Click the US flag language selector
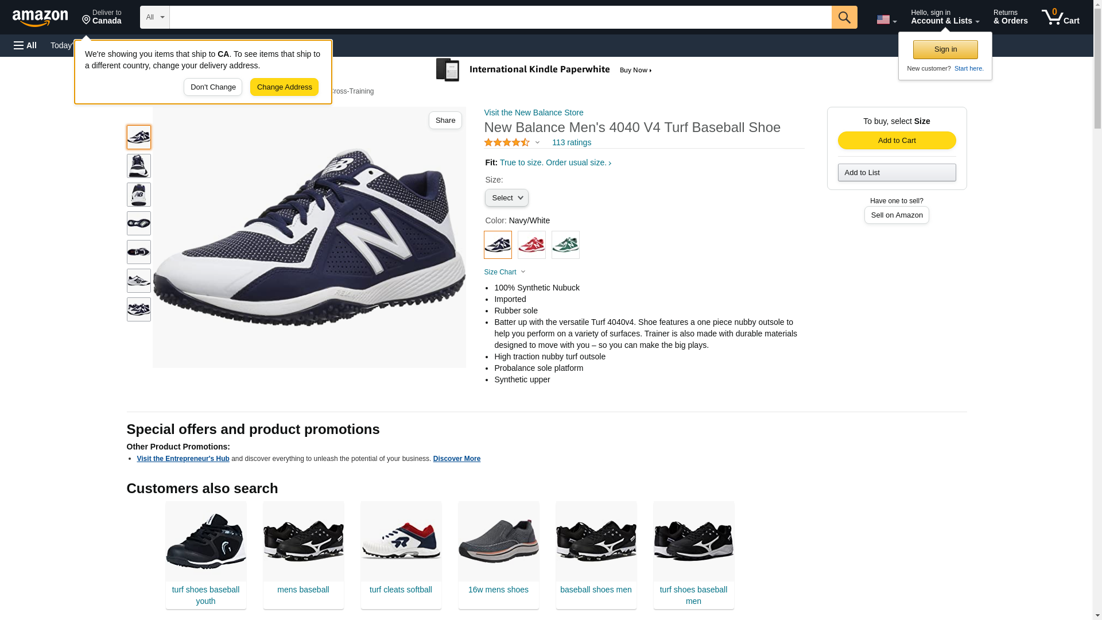Image resolution: width=1102 pixels, height=620 pixels. coord(886,20)
